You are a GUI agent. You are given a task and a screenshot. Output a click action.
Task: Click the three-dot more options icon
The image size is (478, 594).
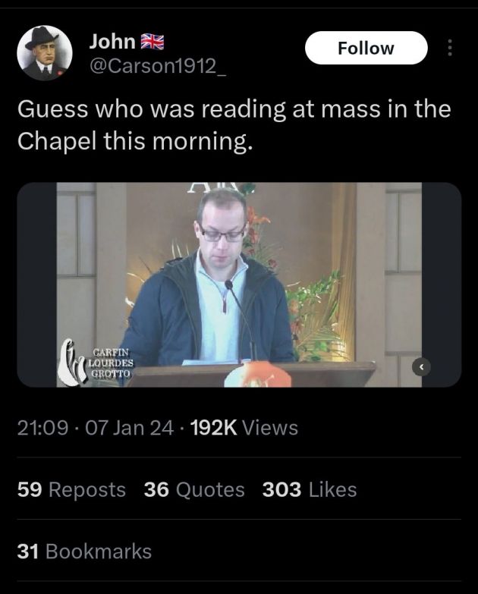tap(451, 48)
